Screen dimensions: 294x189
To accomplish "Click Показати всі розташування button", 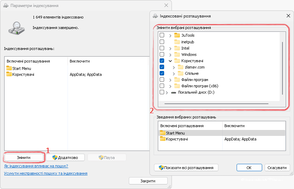I will point(186,168).
